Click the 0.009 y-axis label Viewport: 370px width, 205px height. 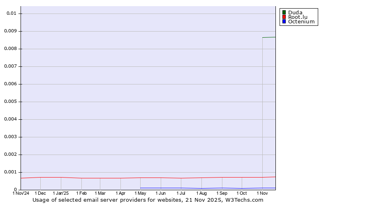tap(10, 31)
